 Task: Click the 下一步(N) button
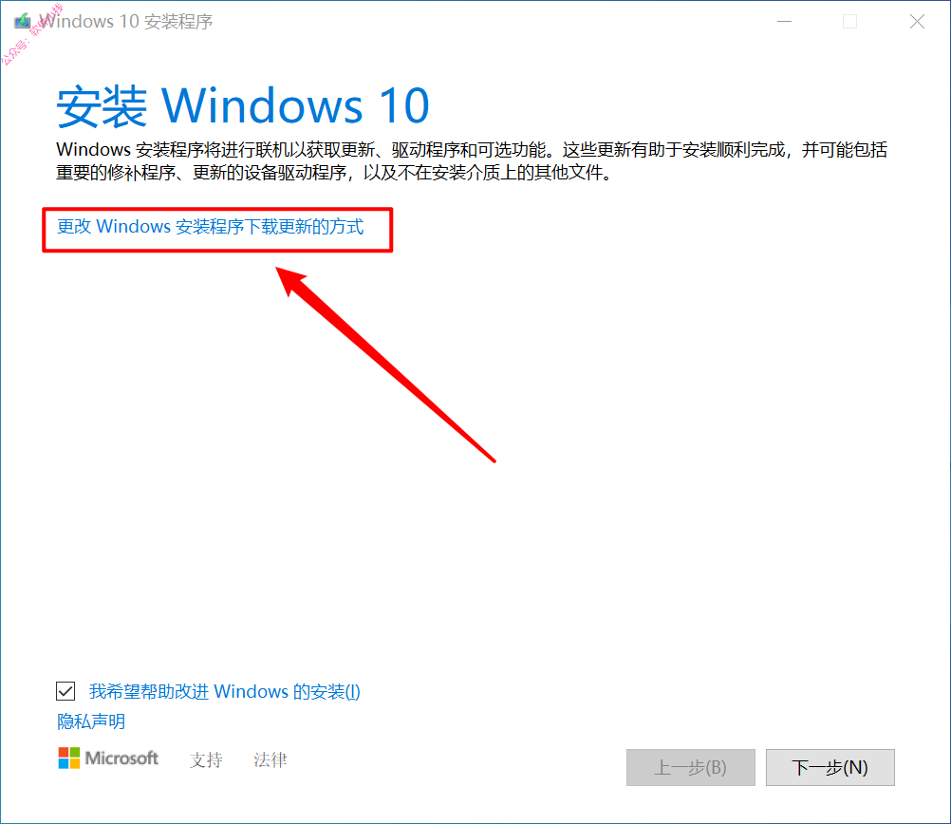click(830, 768)
